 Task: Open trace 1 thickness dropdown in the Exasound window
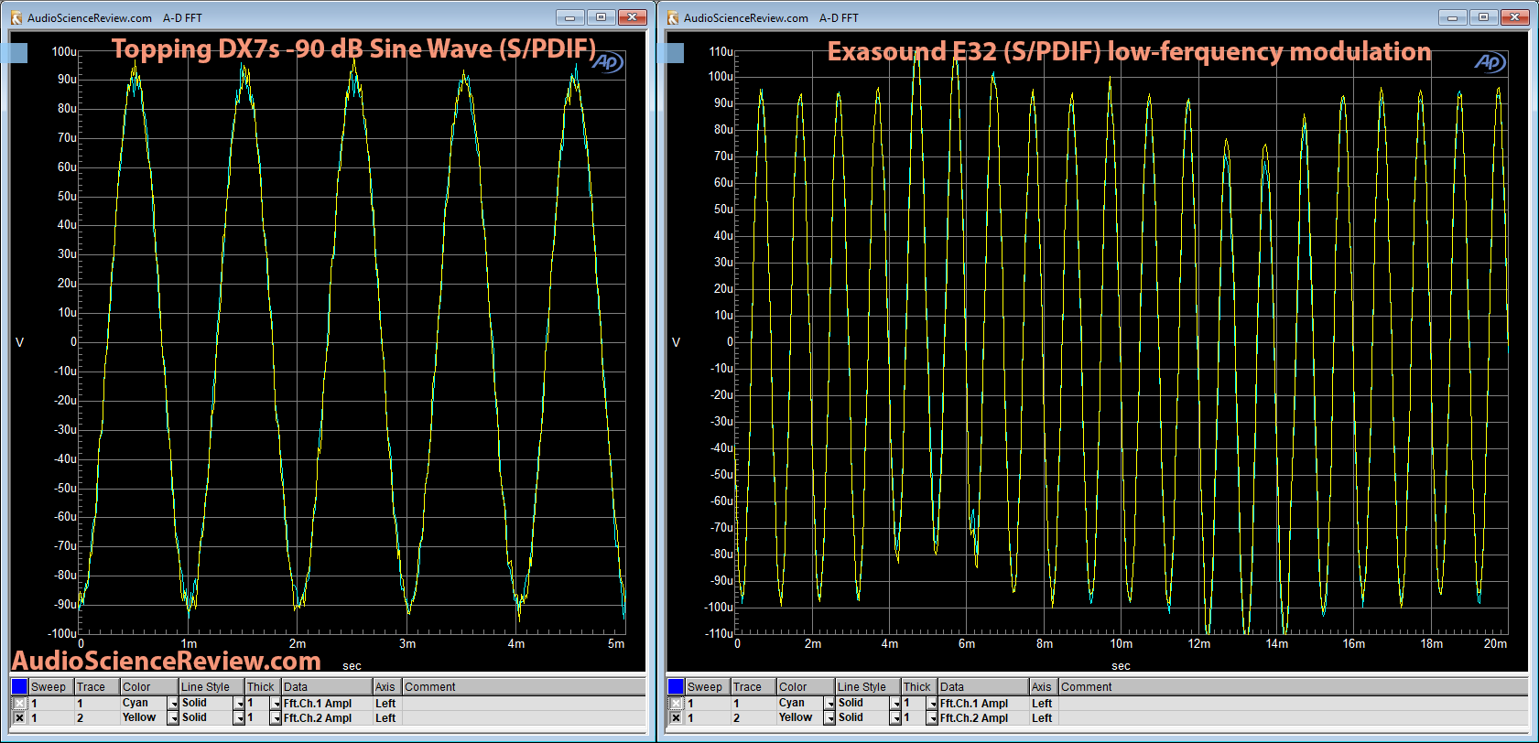[932, 704]
